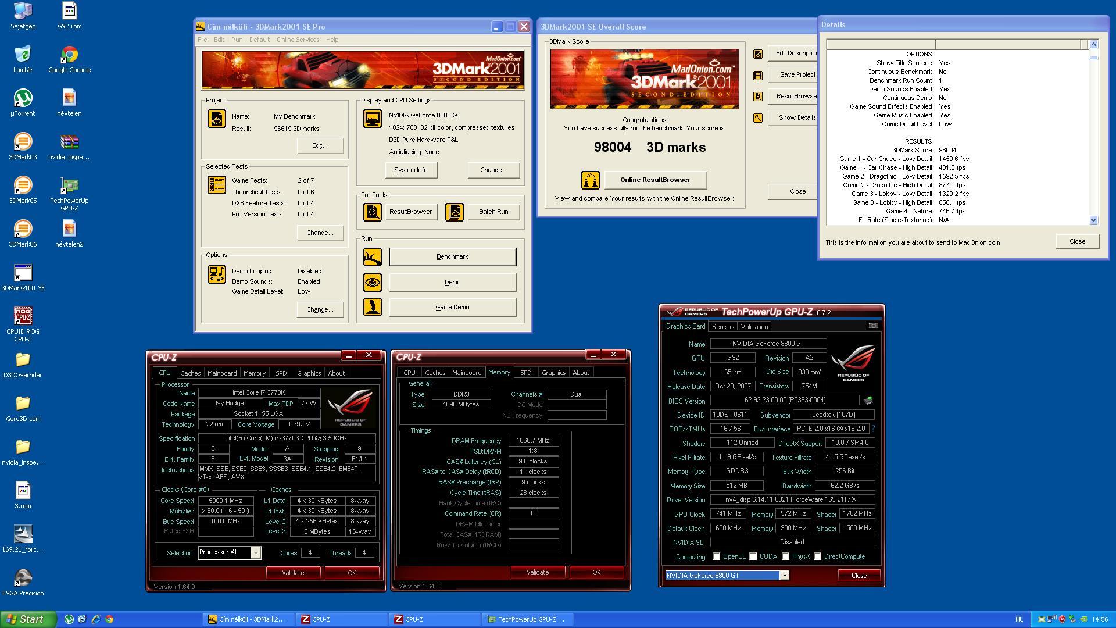Click the Game Demo joystick icon
Screen dimensions: 1116x628
click(x=373, y=307)
